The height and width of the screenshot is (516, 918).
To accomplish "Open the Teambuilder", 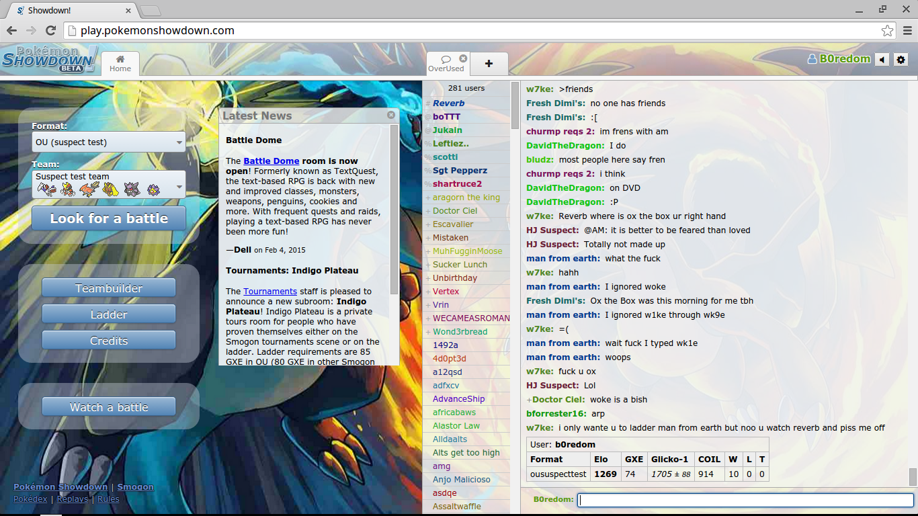I will tap(109, 288).
